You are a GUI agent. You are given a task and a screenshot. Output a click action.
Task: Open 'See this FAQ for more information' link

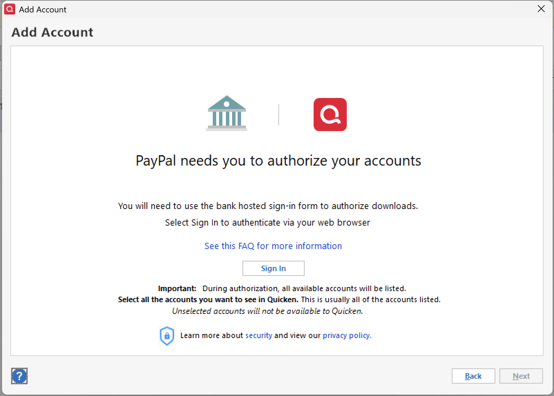273,246
